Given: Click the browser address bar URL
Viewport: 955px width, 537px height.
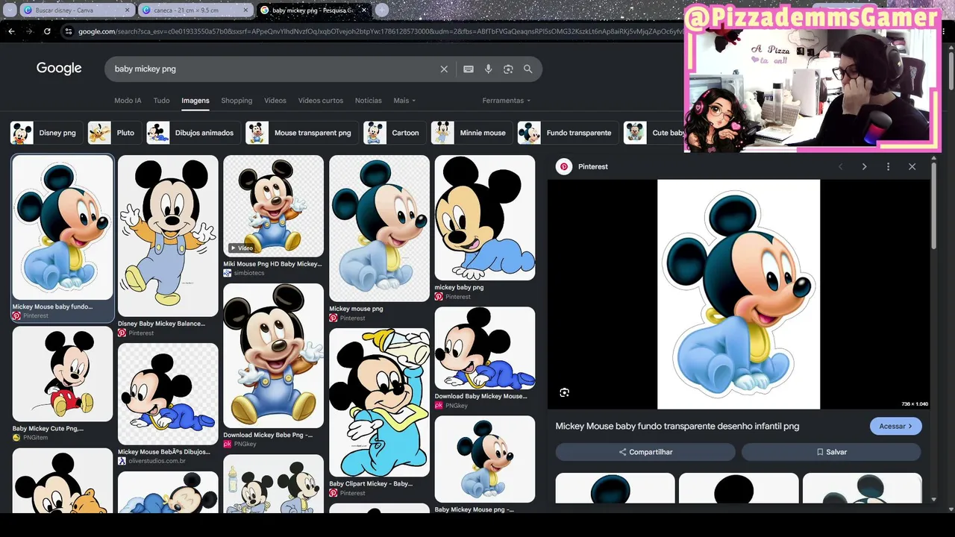Looking at the screenshot, I should (x=381, y=31).
